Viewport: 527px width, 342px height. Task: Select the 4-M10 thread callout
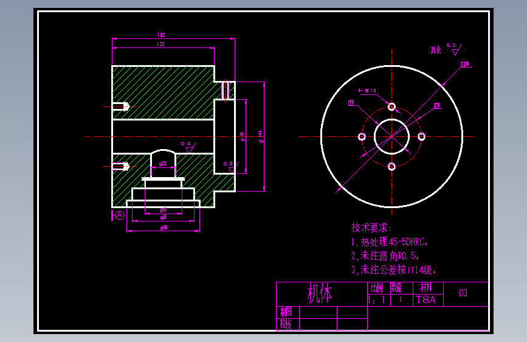[367, 91]
